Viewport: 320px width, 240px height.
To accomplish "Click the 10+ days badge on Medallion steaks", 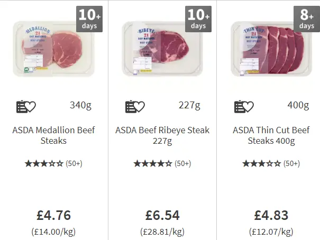I will pos(89,19).
